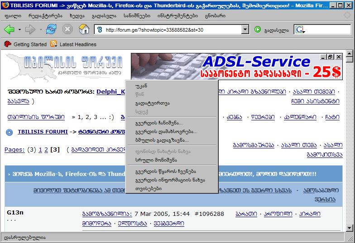The height and width of the screenshot is (243, 355).
Task: Click the banner minimize icon
Action: pos(323,57)
